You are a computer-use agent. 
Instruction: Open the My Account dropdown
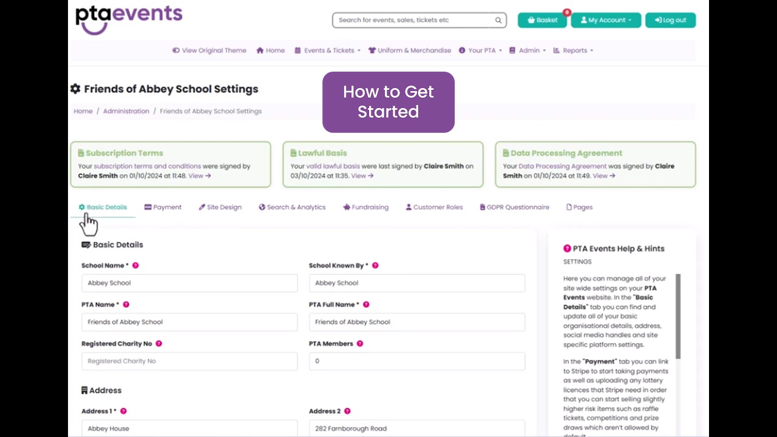pos(606,20)
